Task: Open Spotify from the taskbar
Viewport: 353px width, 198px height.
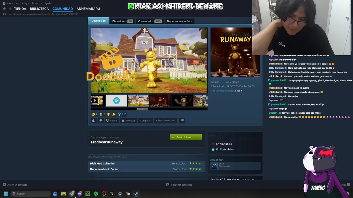Action: 96,194
